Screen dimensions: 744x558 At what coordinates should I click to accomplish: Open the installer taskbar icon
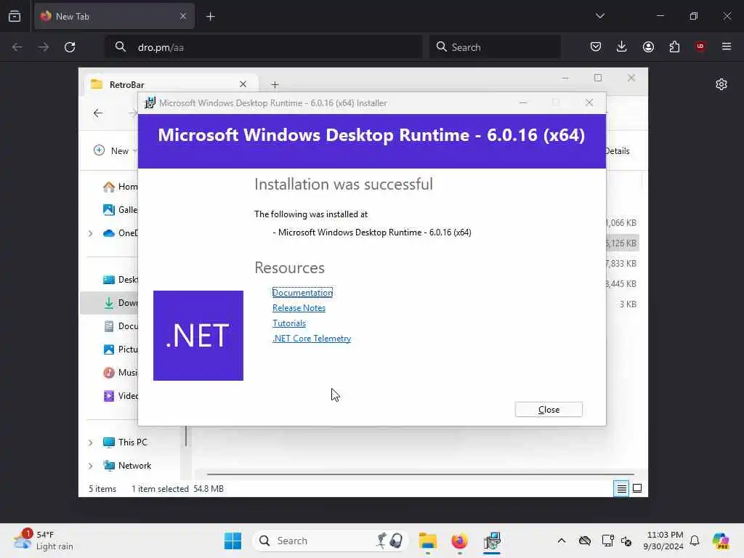(x=492, y=541)
